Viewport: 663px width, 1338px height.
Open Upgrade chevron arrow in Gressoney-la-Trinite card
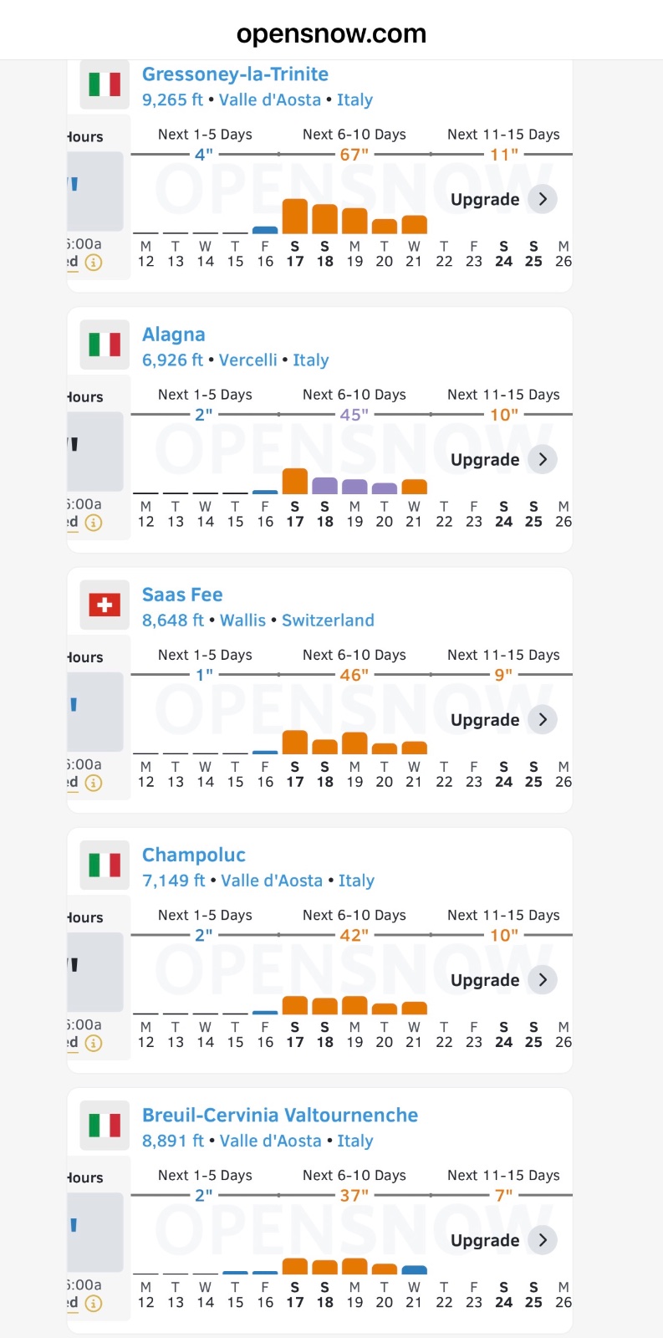click(543, 199)
